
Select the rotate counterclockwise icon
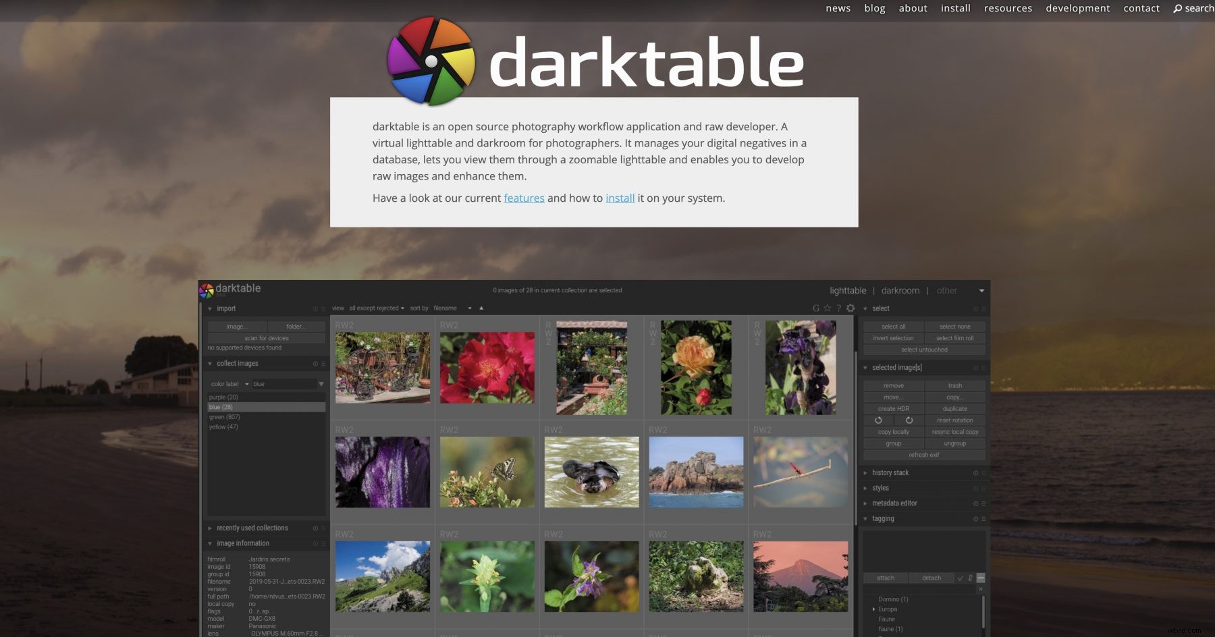[x=878, y=420]
